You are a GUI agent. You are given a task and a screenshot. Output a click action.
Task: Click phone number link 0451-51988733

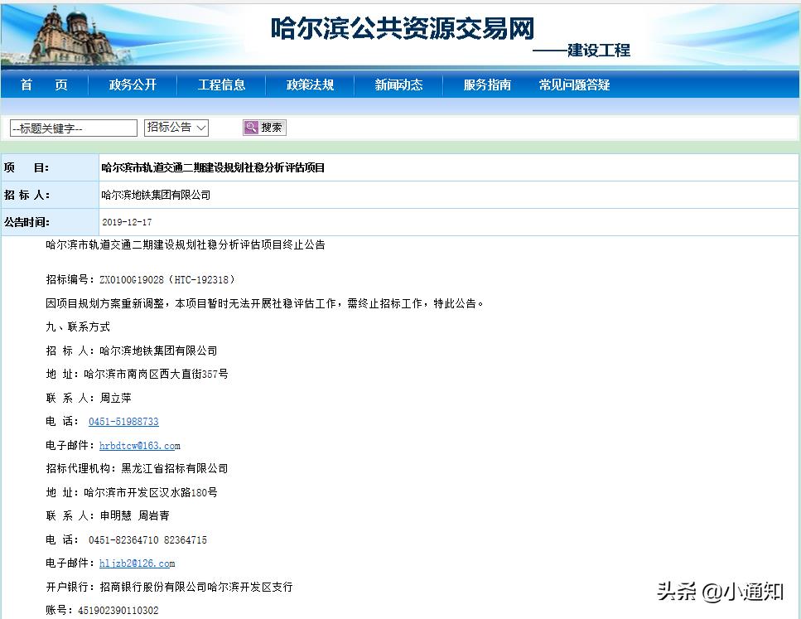(123, 422)
